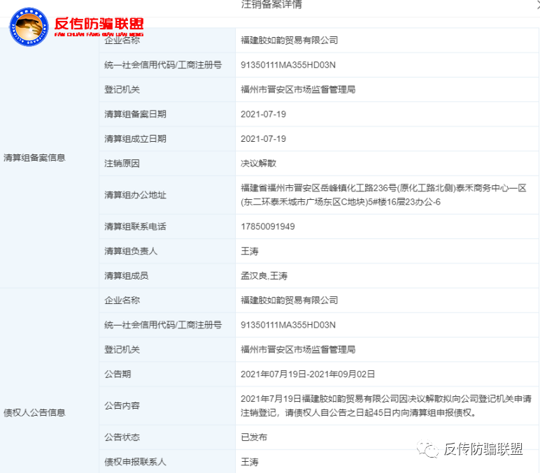Click the 清算组成员 label
540x473 pixels.
[127, 276]
